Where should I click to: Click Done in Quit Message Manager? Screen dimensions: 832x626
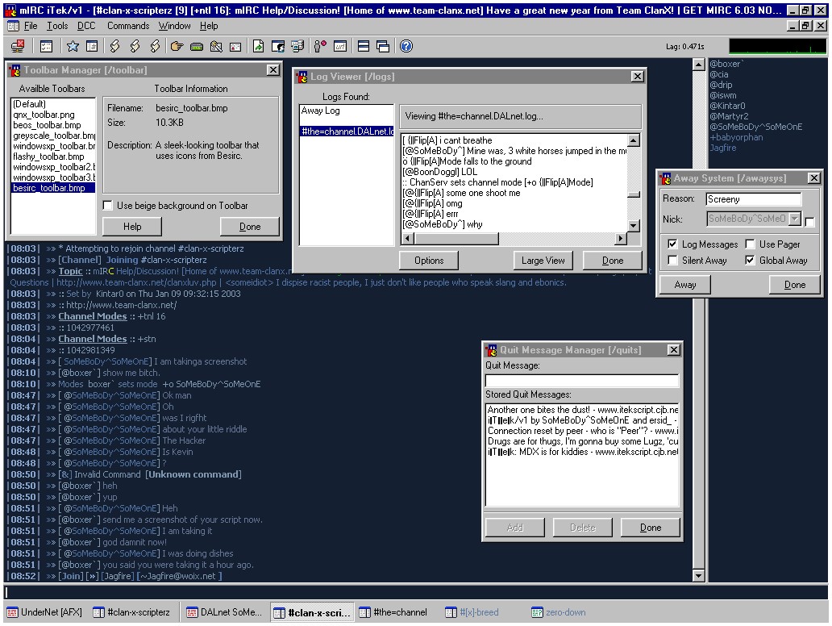(651, 528)
